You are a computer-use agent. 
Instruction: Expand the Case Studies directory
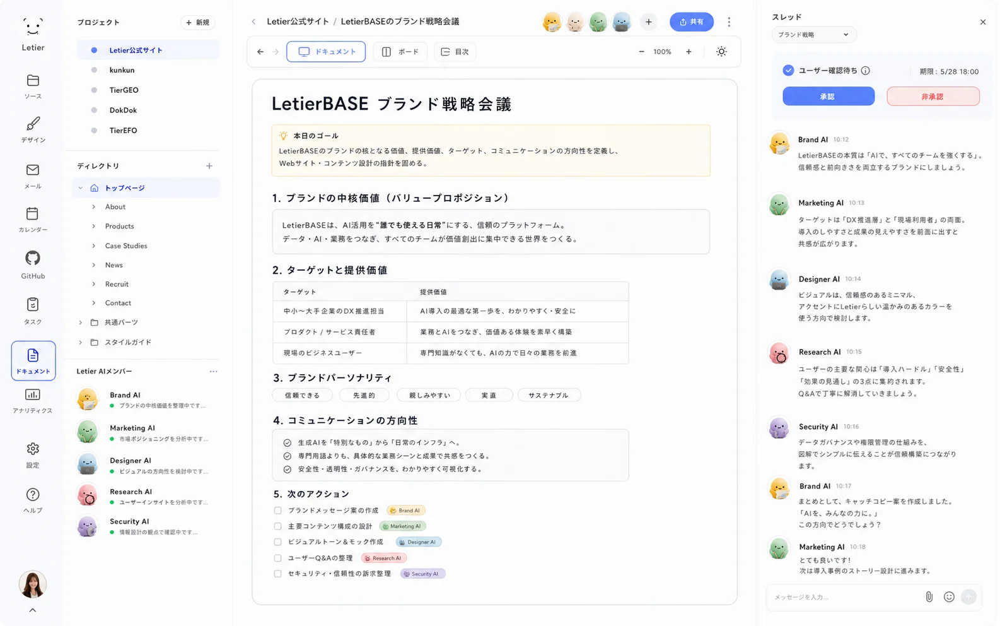[94, 245]
